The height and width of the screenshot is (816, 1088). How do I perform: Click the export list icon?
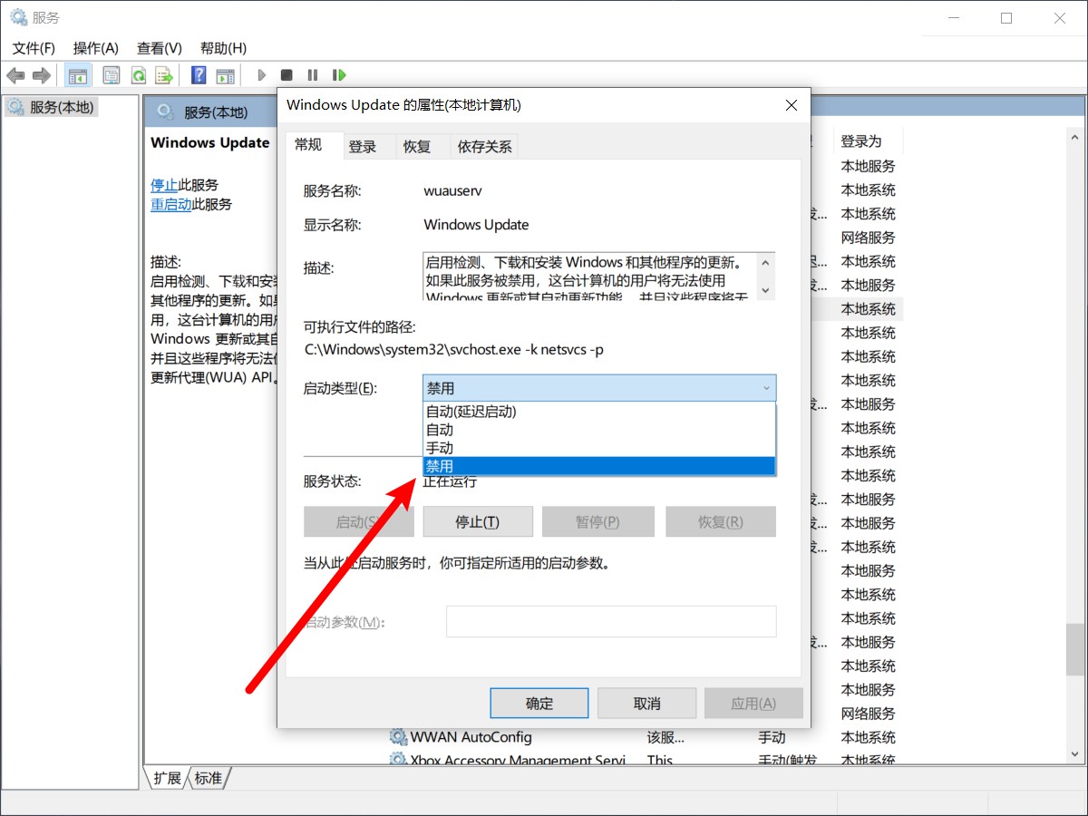click(x=164, y=74)
